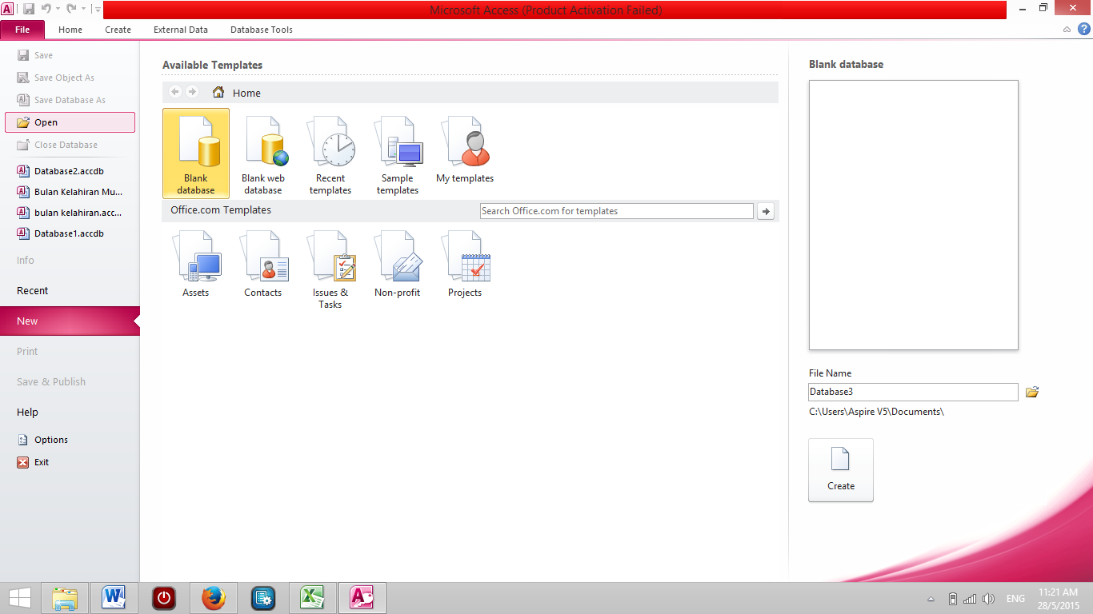The image size is (1093, 614).
Task: Click the Create button for Database3
Action: [x=840, y=470]
